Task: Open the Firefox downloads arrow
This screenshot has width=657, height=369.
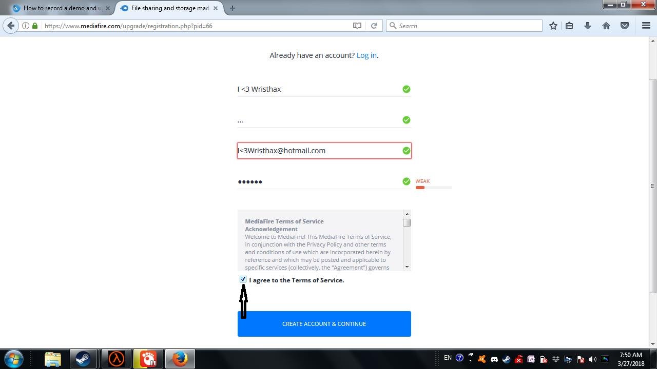Action: [588, 26]
